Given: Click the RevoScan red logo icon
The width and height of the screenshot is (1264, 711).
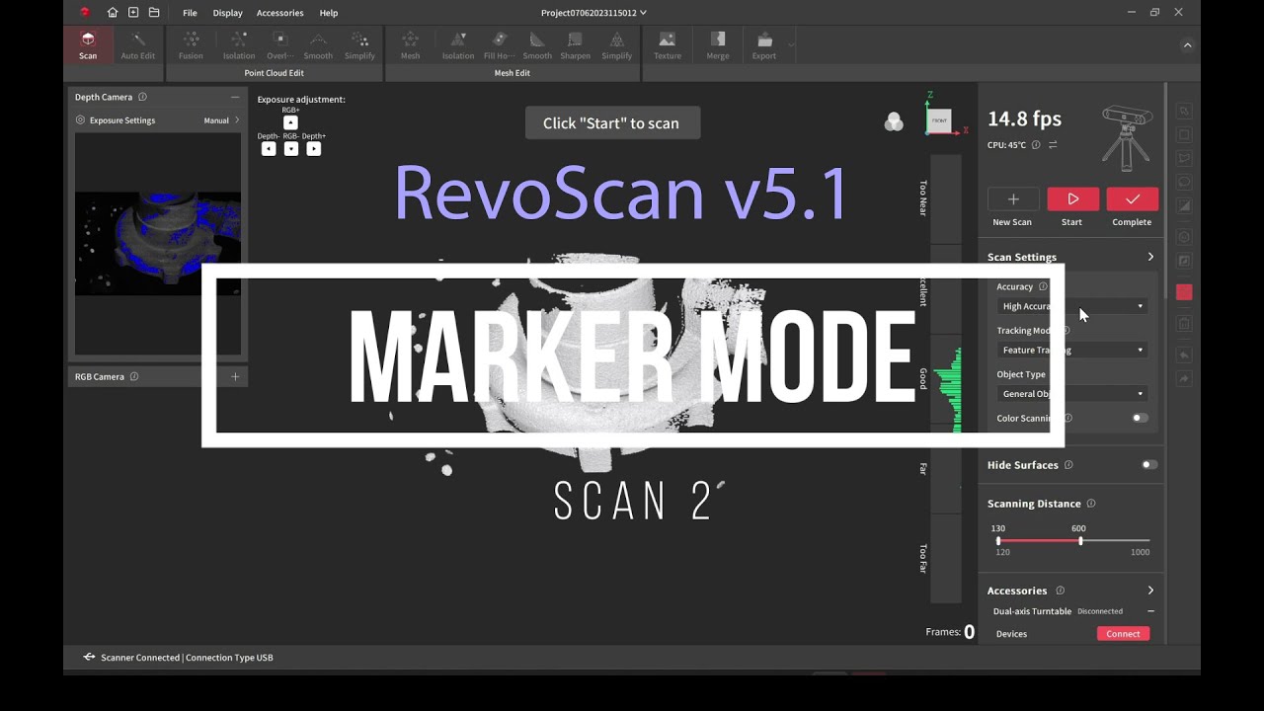Looking at the screenshot, I should point(85,13).
